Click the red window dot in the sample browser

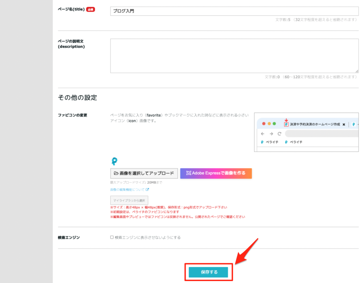264,124
